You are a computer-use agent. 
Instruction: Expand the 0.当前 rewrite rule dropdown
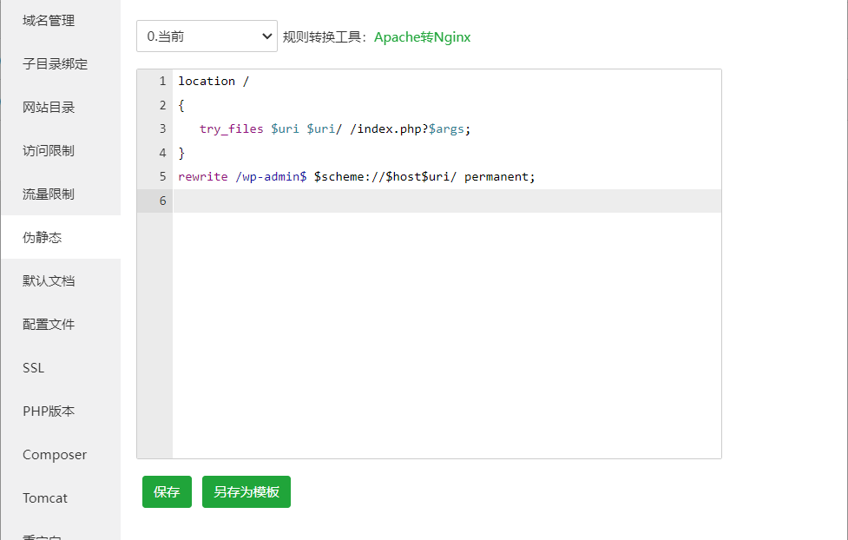207,36
